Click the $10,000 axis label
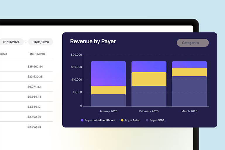 (77, 80)
